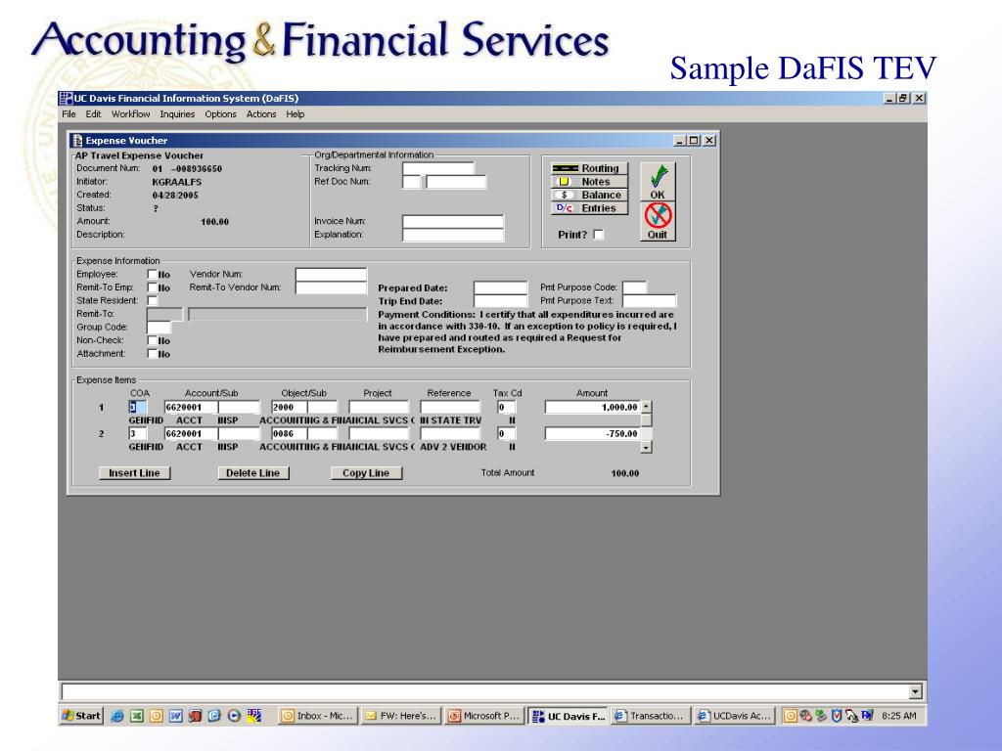Open the Routing button
Image resolution: width=1002 pixels, height=751 pixels.
tap(590, 168)
